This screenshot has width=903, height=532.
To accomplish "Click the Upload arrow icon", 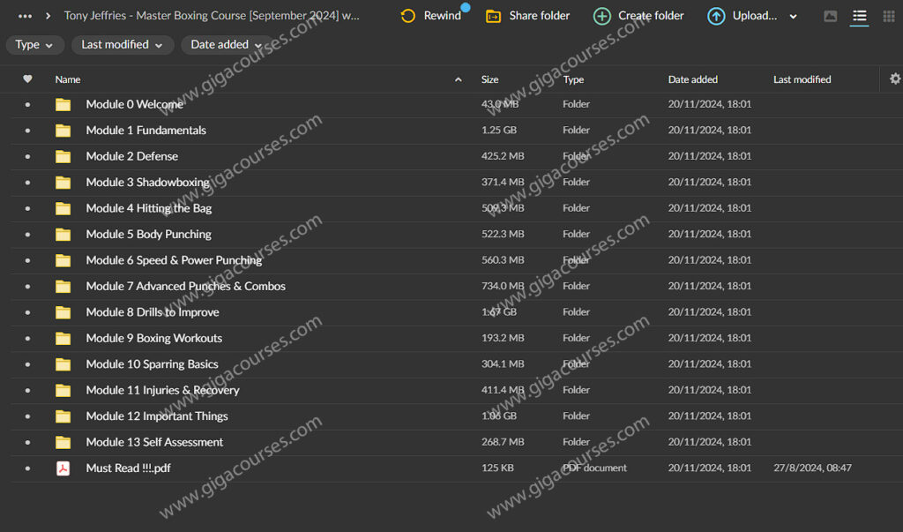I will pyautogui.click(x=716, y=16).
